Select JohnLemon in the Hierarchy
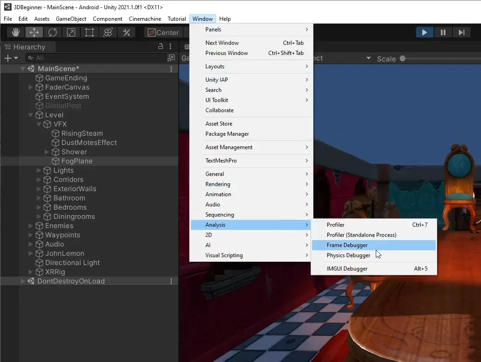481x362 pixels. (65, 253)
